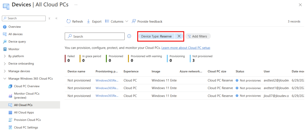This screenshot has height=131, width=307.
Task: Click the jlou07@jloudev.o user cell
Action: coord(276,96)
